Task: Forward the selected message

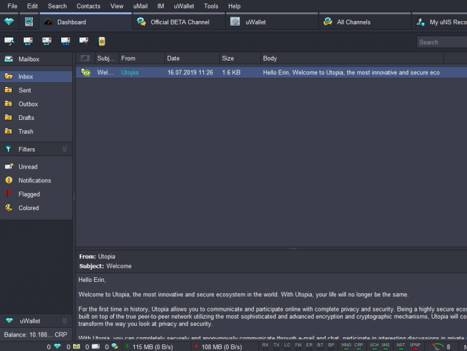Action: coord(66,41)
